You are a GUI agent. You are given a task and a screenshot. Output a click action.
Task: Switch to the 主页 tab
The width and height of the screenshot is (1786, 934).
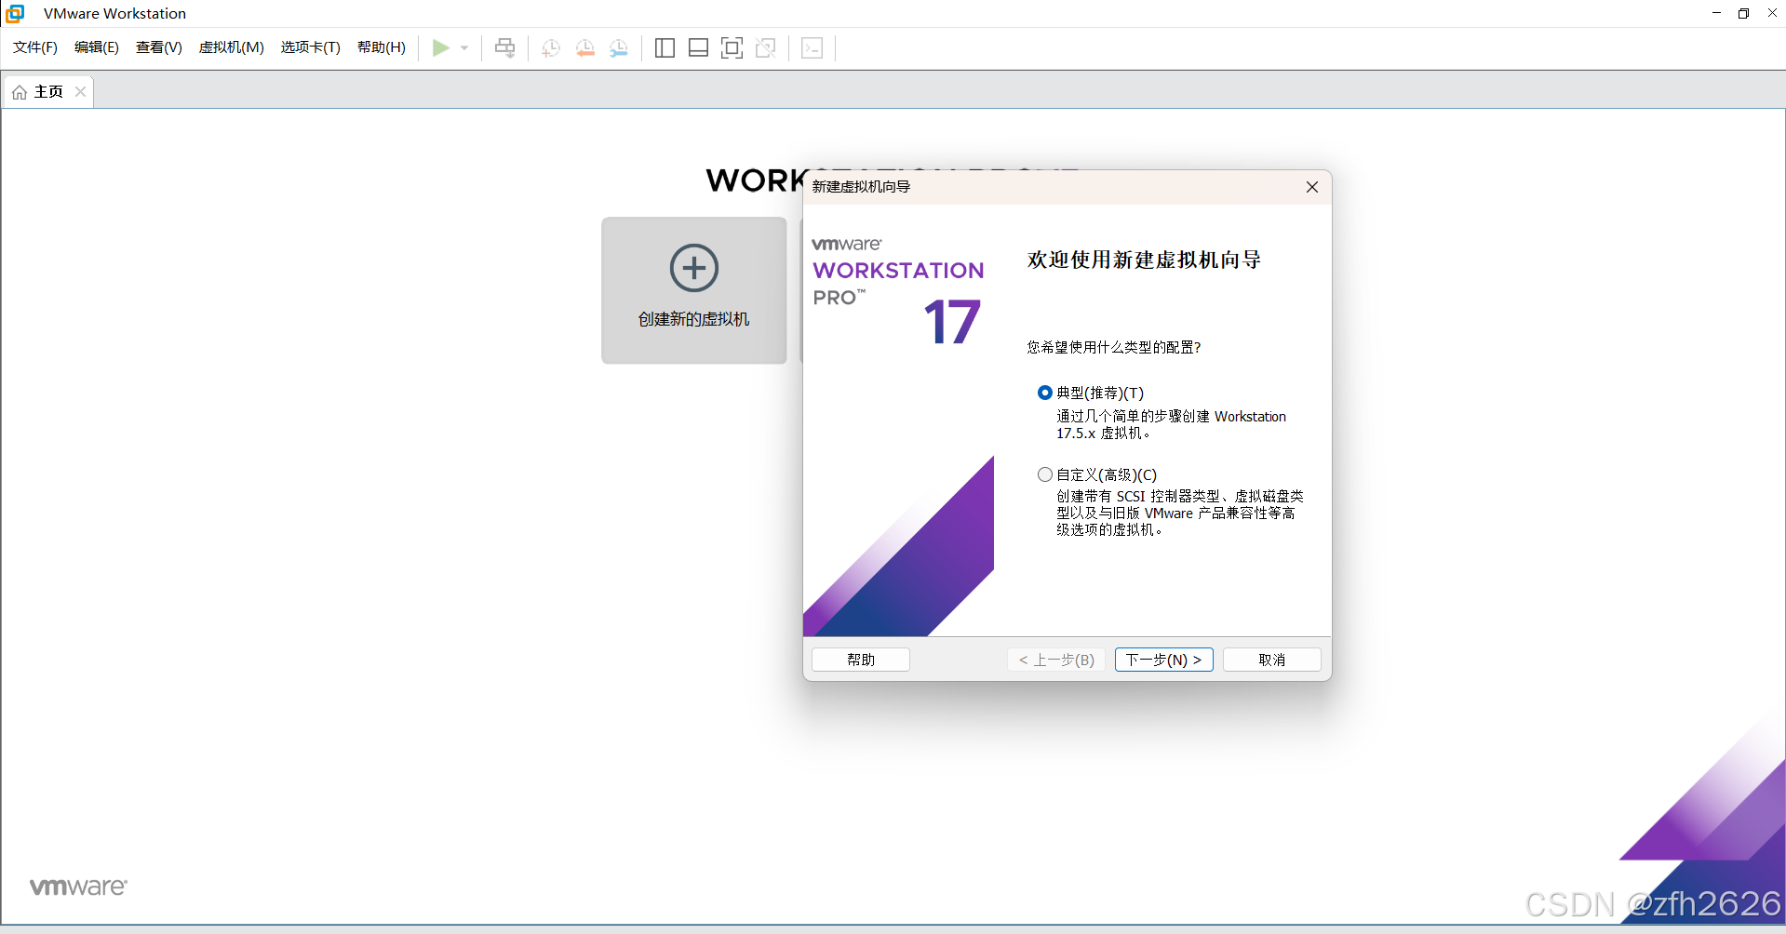[x=48, y=91]
